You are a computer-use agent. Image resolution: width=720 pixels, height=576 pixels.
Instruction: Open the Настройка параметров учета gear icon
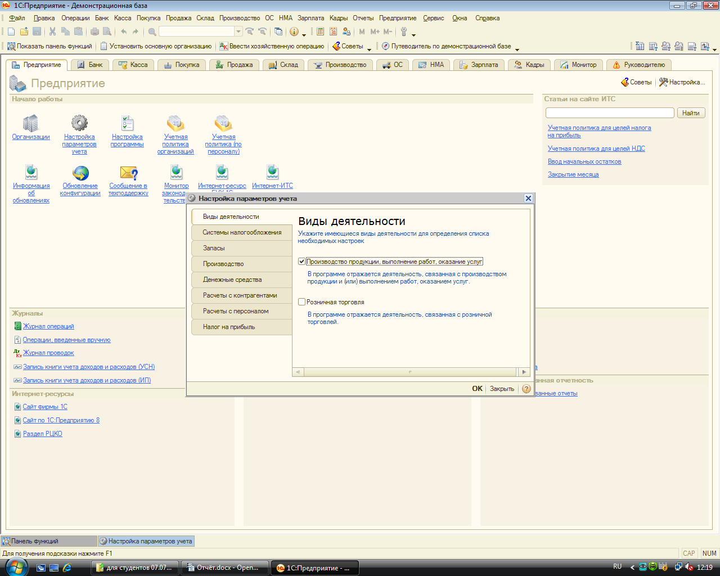pos(79,123)
